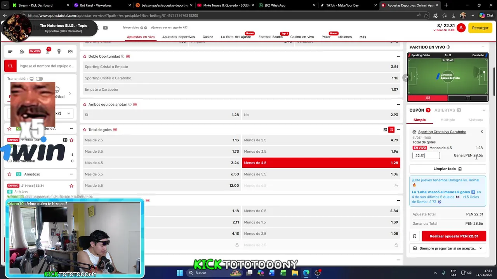
Task: Click the team name search field
Action: pyautogui.click(x=47, y=66)
